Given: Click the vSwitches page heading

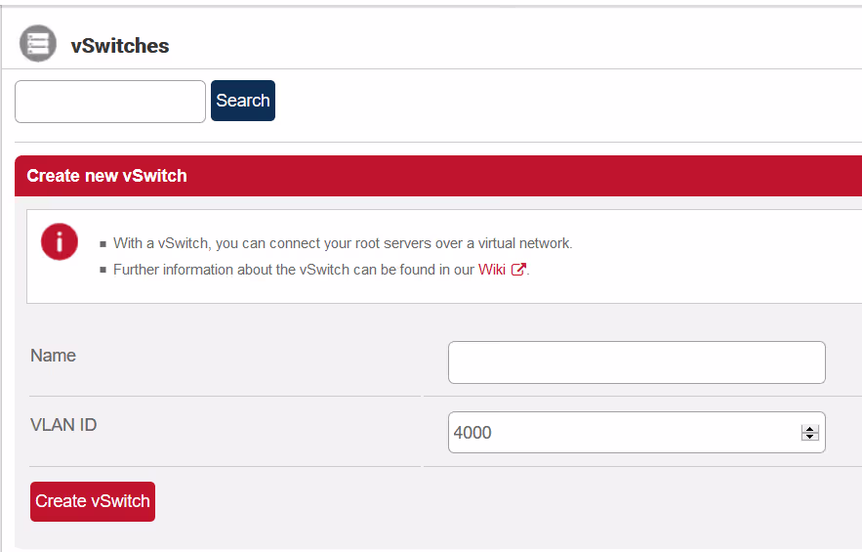Looking at the screenshot, I should pyautogui.click(x=120, y=46).
